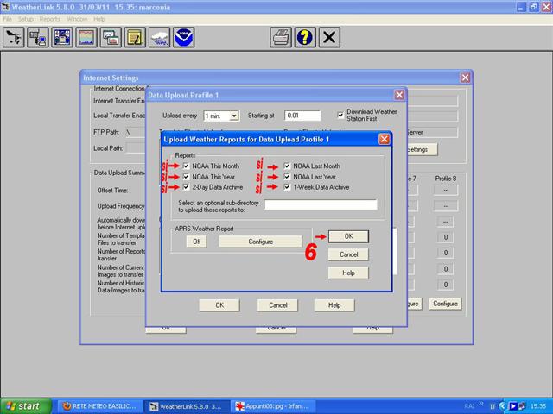This screenshot has width=553, height=414.
Task: Open the Windows start button
Action: (x=26, y=406)
